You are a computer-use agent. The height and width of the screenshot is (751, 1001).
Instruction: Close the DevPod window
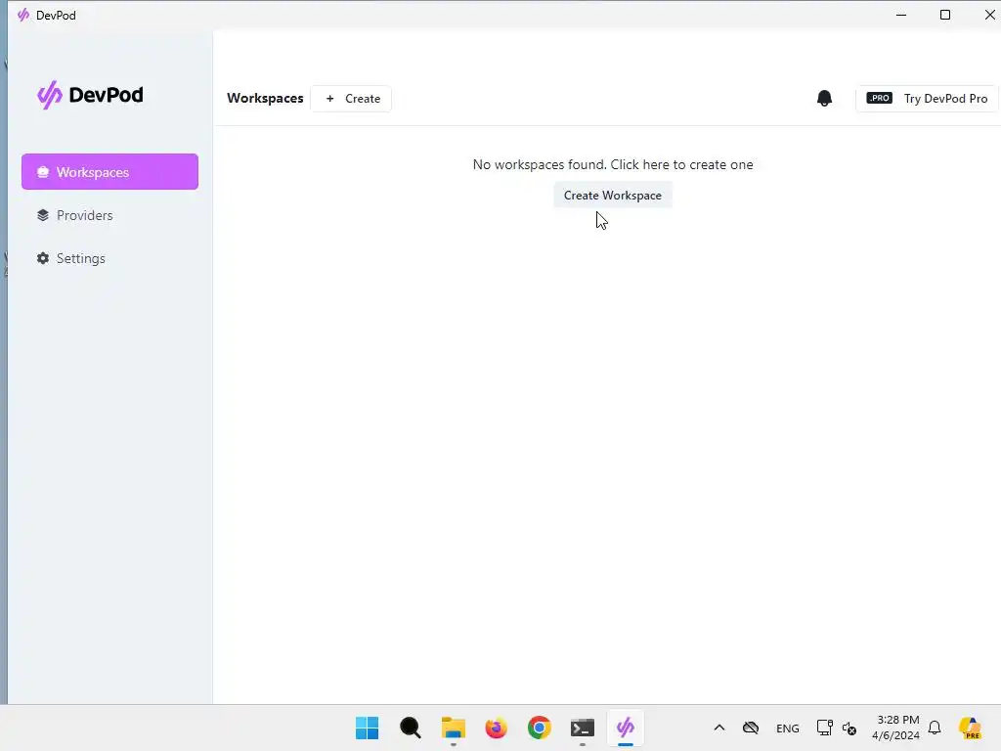(989, 15)
